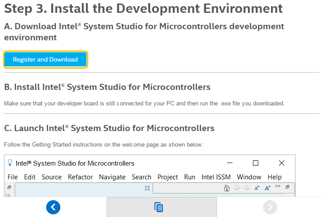Click the title 'Intel® System Studio for Microcontrollers' in window
Viewport: 323px width, 217px height.
[75, 163]
